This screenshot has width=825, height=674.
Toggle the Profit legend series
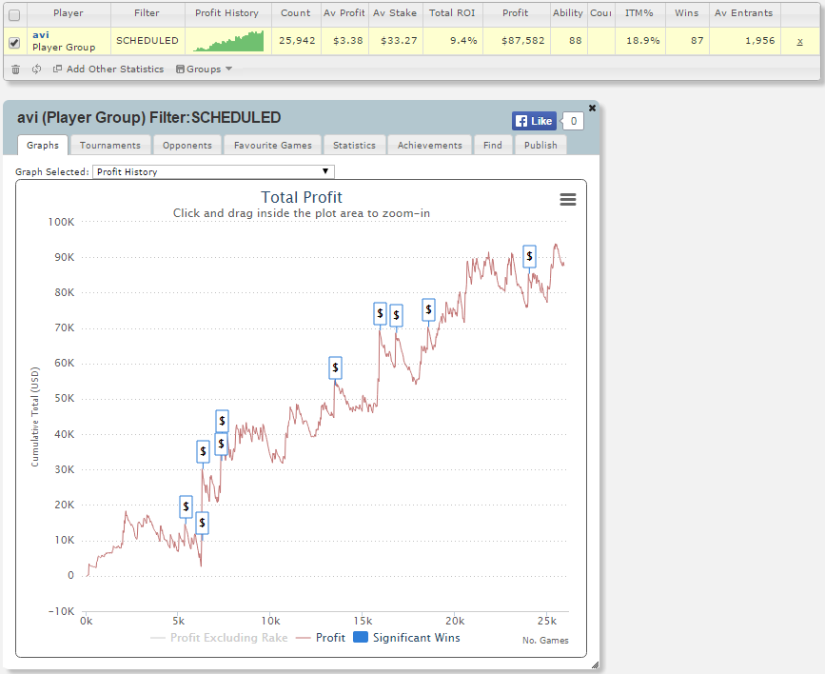click(x=321, y=638)
